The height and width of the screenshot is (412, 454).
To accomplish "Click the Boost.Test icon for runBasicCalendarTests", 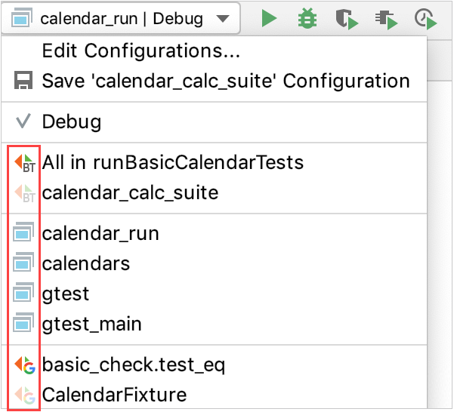I will 25,163.
